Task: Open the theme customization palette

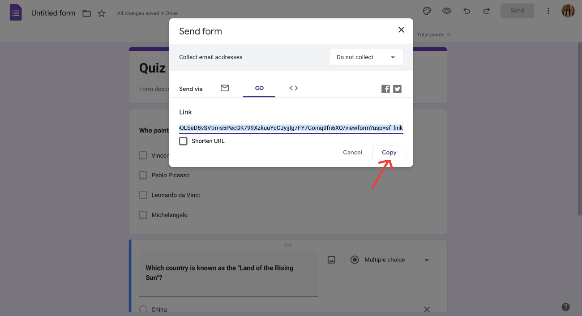Action: coord(427,11)
